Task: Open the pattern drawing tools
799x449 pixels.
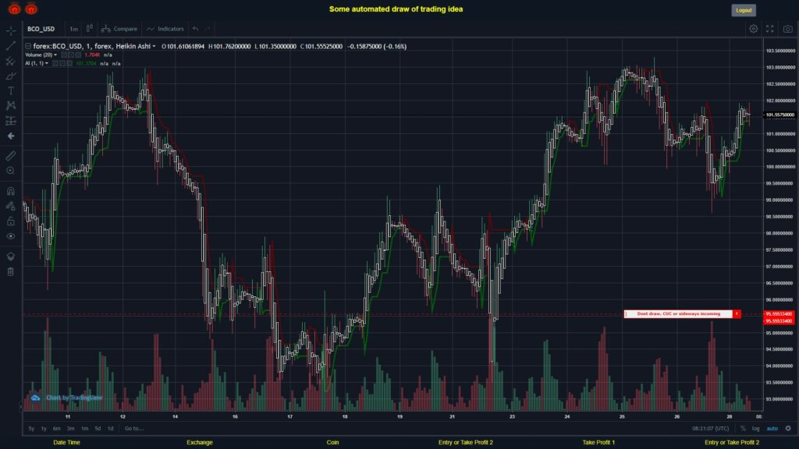Action: (11, 105)
